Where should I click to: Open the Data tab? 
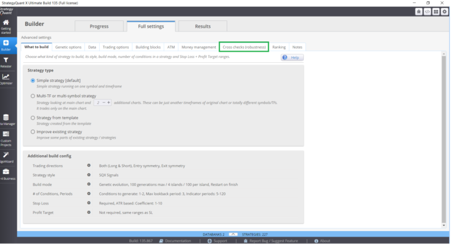tap(92, 47)
